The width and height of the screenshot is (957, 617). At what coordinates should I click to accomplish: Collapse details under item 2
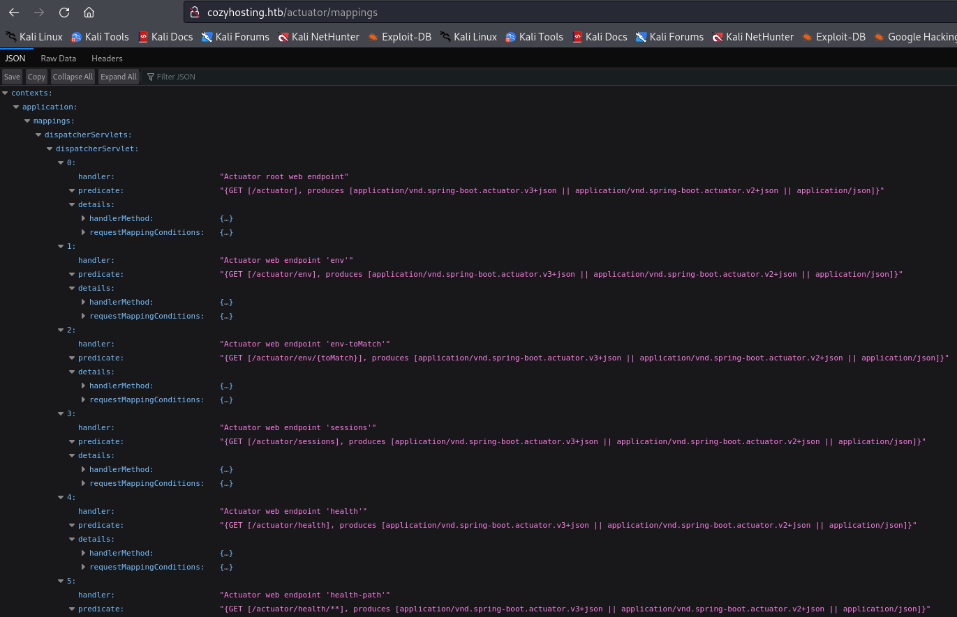click(x=73, y=372)
